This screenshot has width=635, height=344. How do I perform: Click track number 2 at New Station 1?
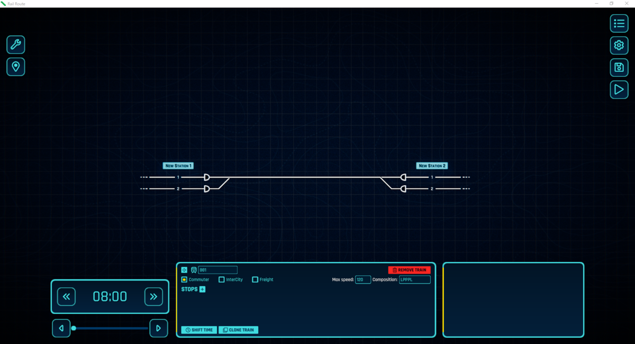click(178, 189)
